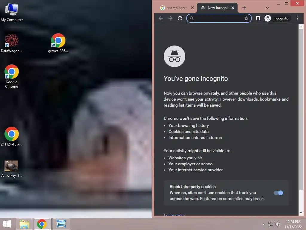Click the scrollbar up arrow
Viewport: 306px width, 230px height.
tap(301, 26)
